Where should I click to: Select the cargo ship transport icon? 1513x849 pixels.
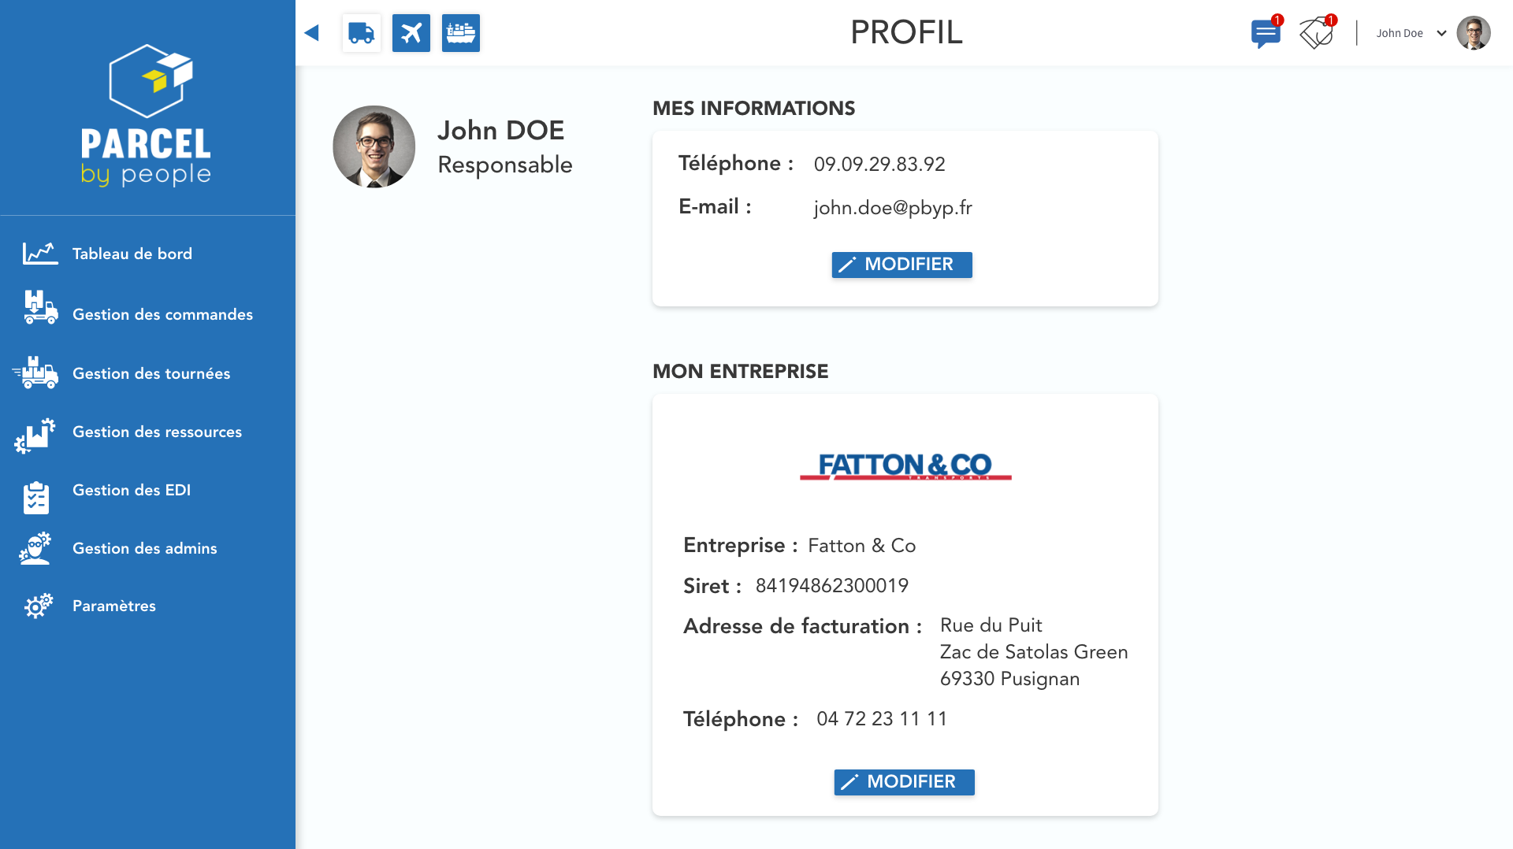[x=461, y=33]
